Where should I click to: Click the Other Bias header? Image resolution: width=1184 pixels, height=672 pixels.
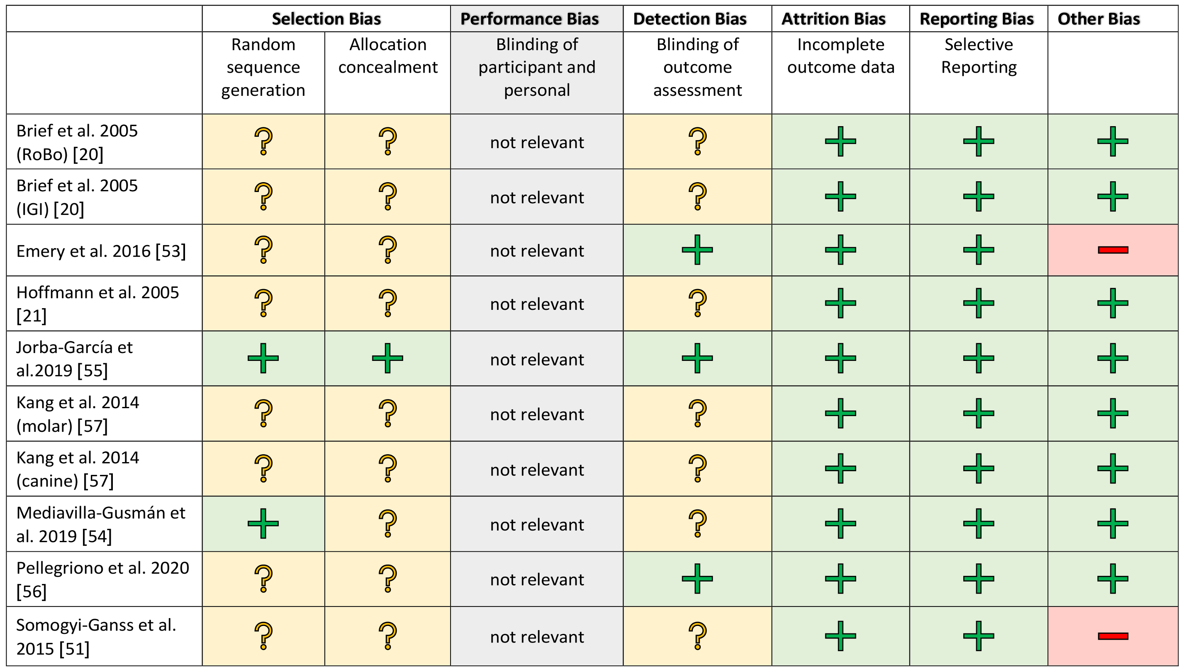tap(1098, 19)
